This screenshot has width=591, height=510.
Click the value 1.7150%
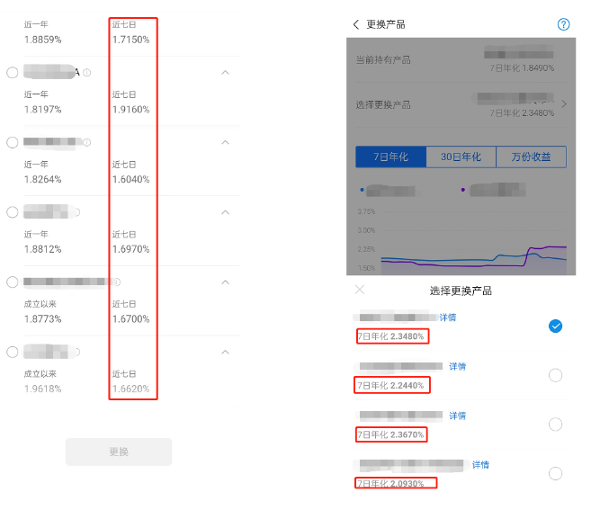(x=130, y=40)
